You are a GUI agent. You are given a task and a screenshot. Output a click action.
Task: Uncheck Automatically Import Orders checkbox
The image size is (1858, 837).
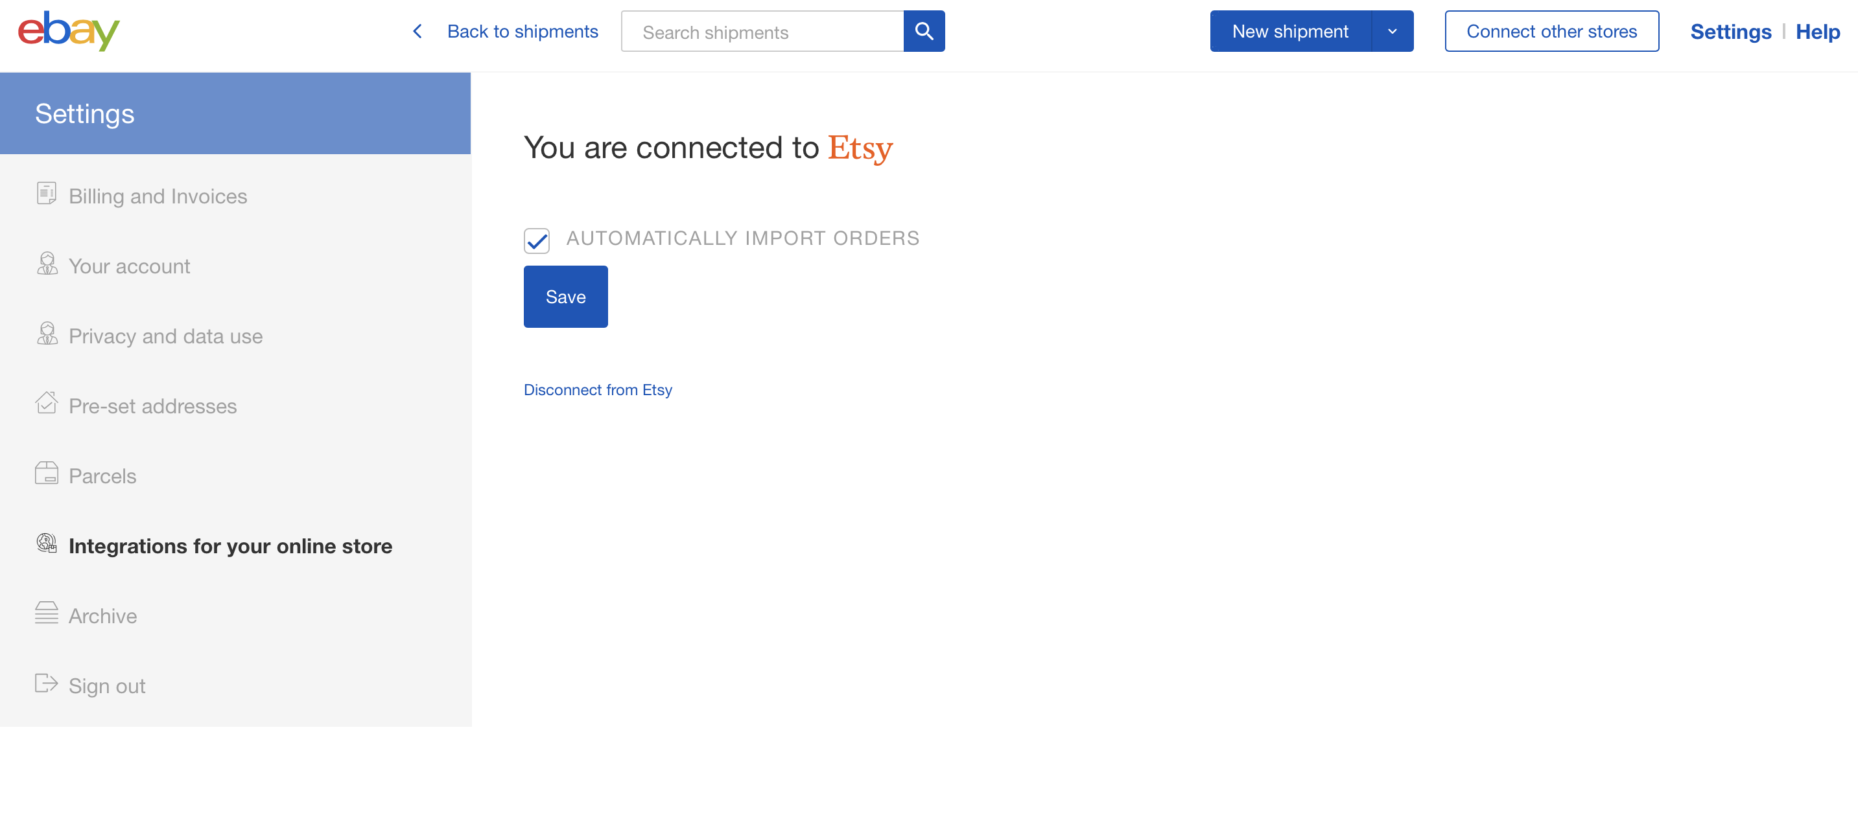(x=537, y=241)
